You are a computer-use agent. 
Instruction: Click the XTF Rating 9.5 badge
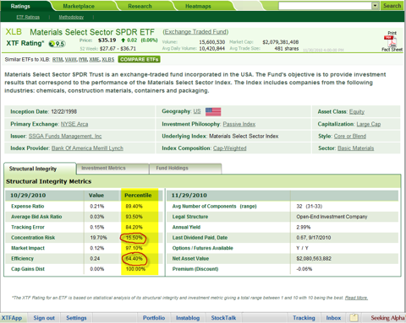(57, 44)
